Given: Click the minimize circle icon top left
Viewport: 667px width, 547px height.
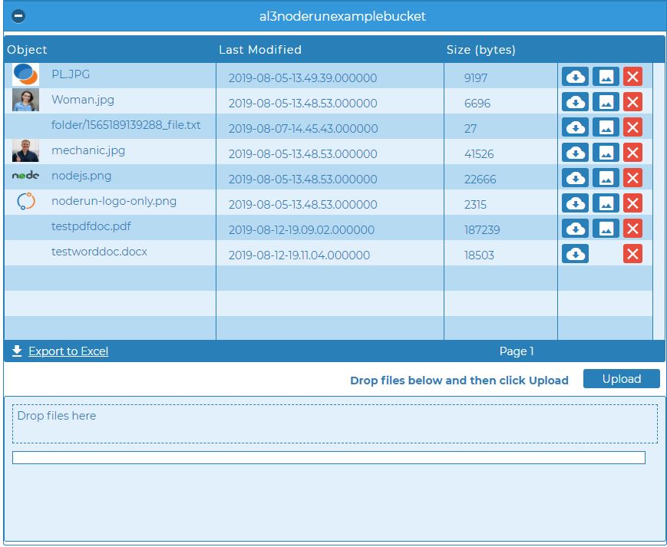Looking at the screenshot, I should click(17, 15).
